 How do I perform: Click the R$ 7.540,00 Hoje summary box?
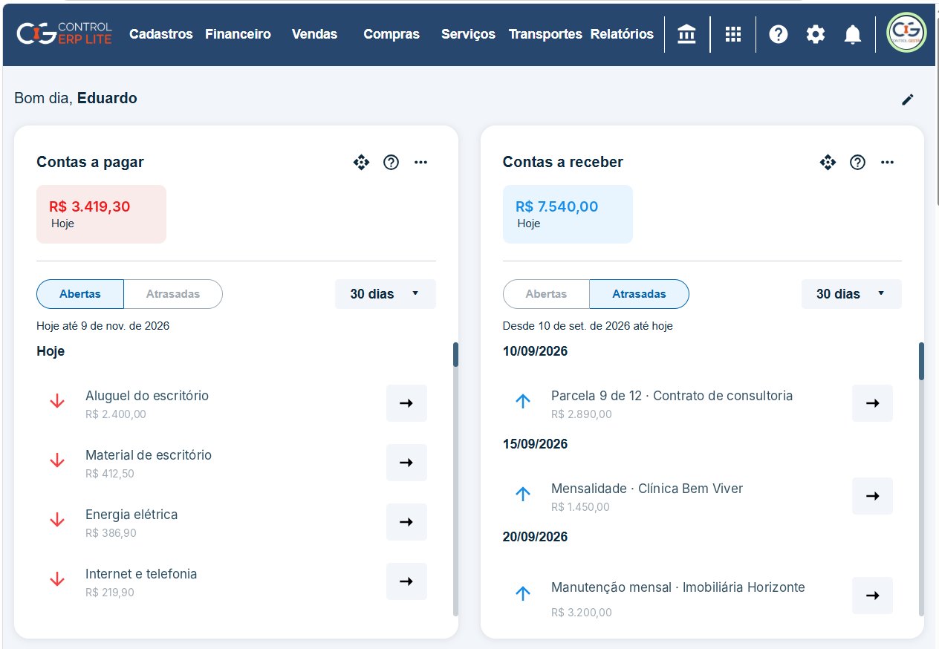[x=568, y=214]
